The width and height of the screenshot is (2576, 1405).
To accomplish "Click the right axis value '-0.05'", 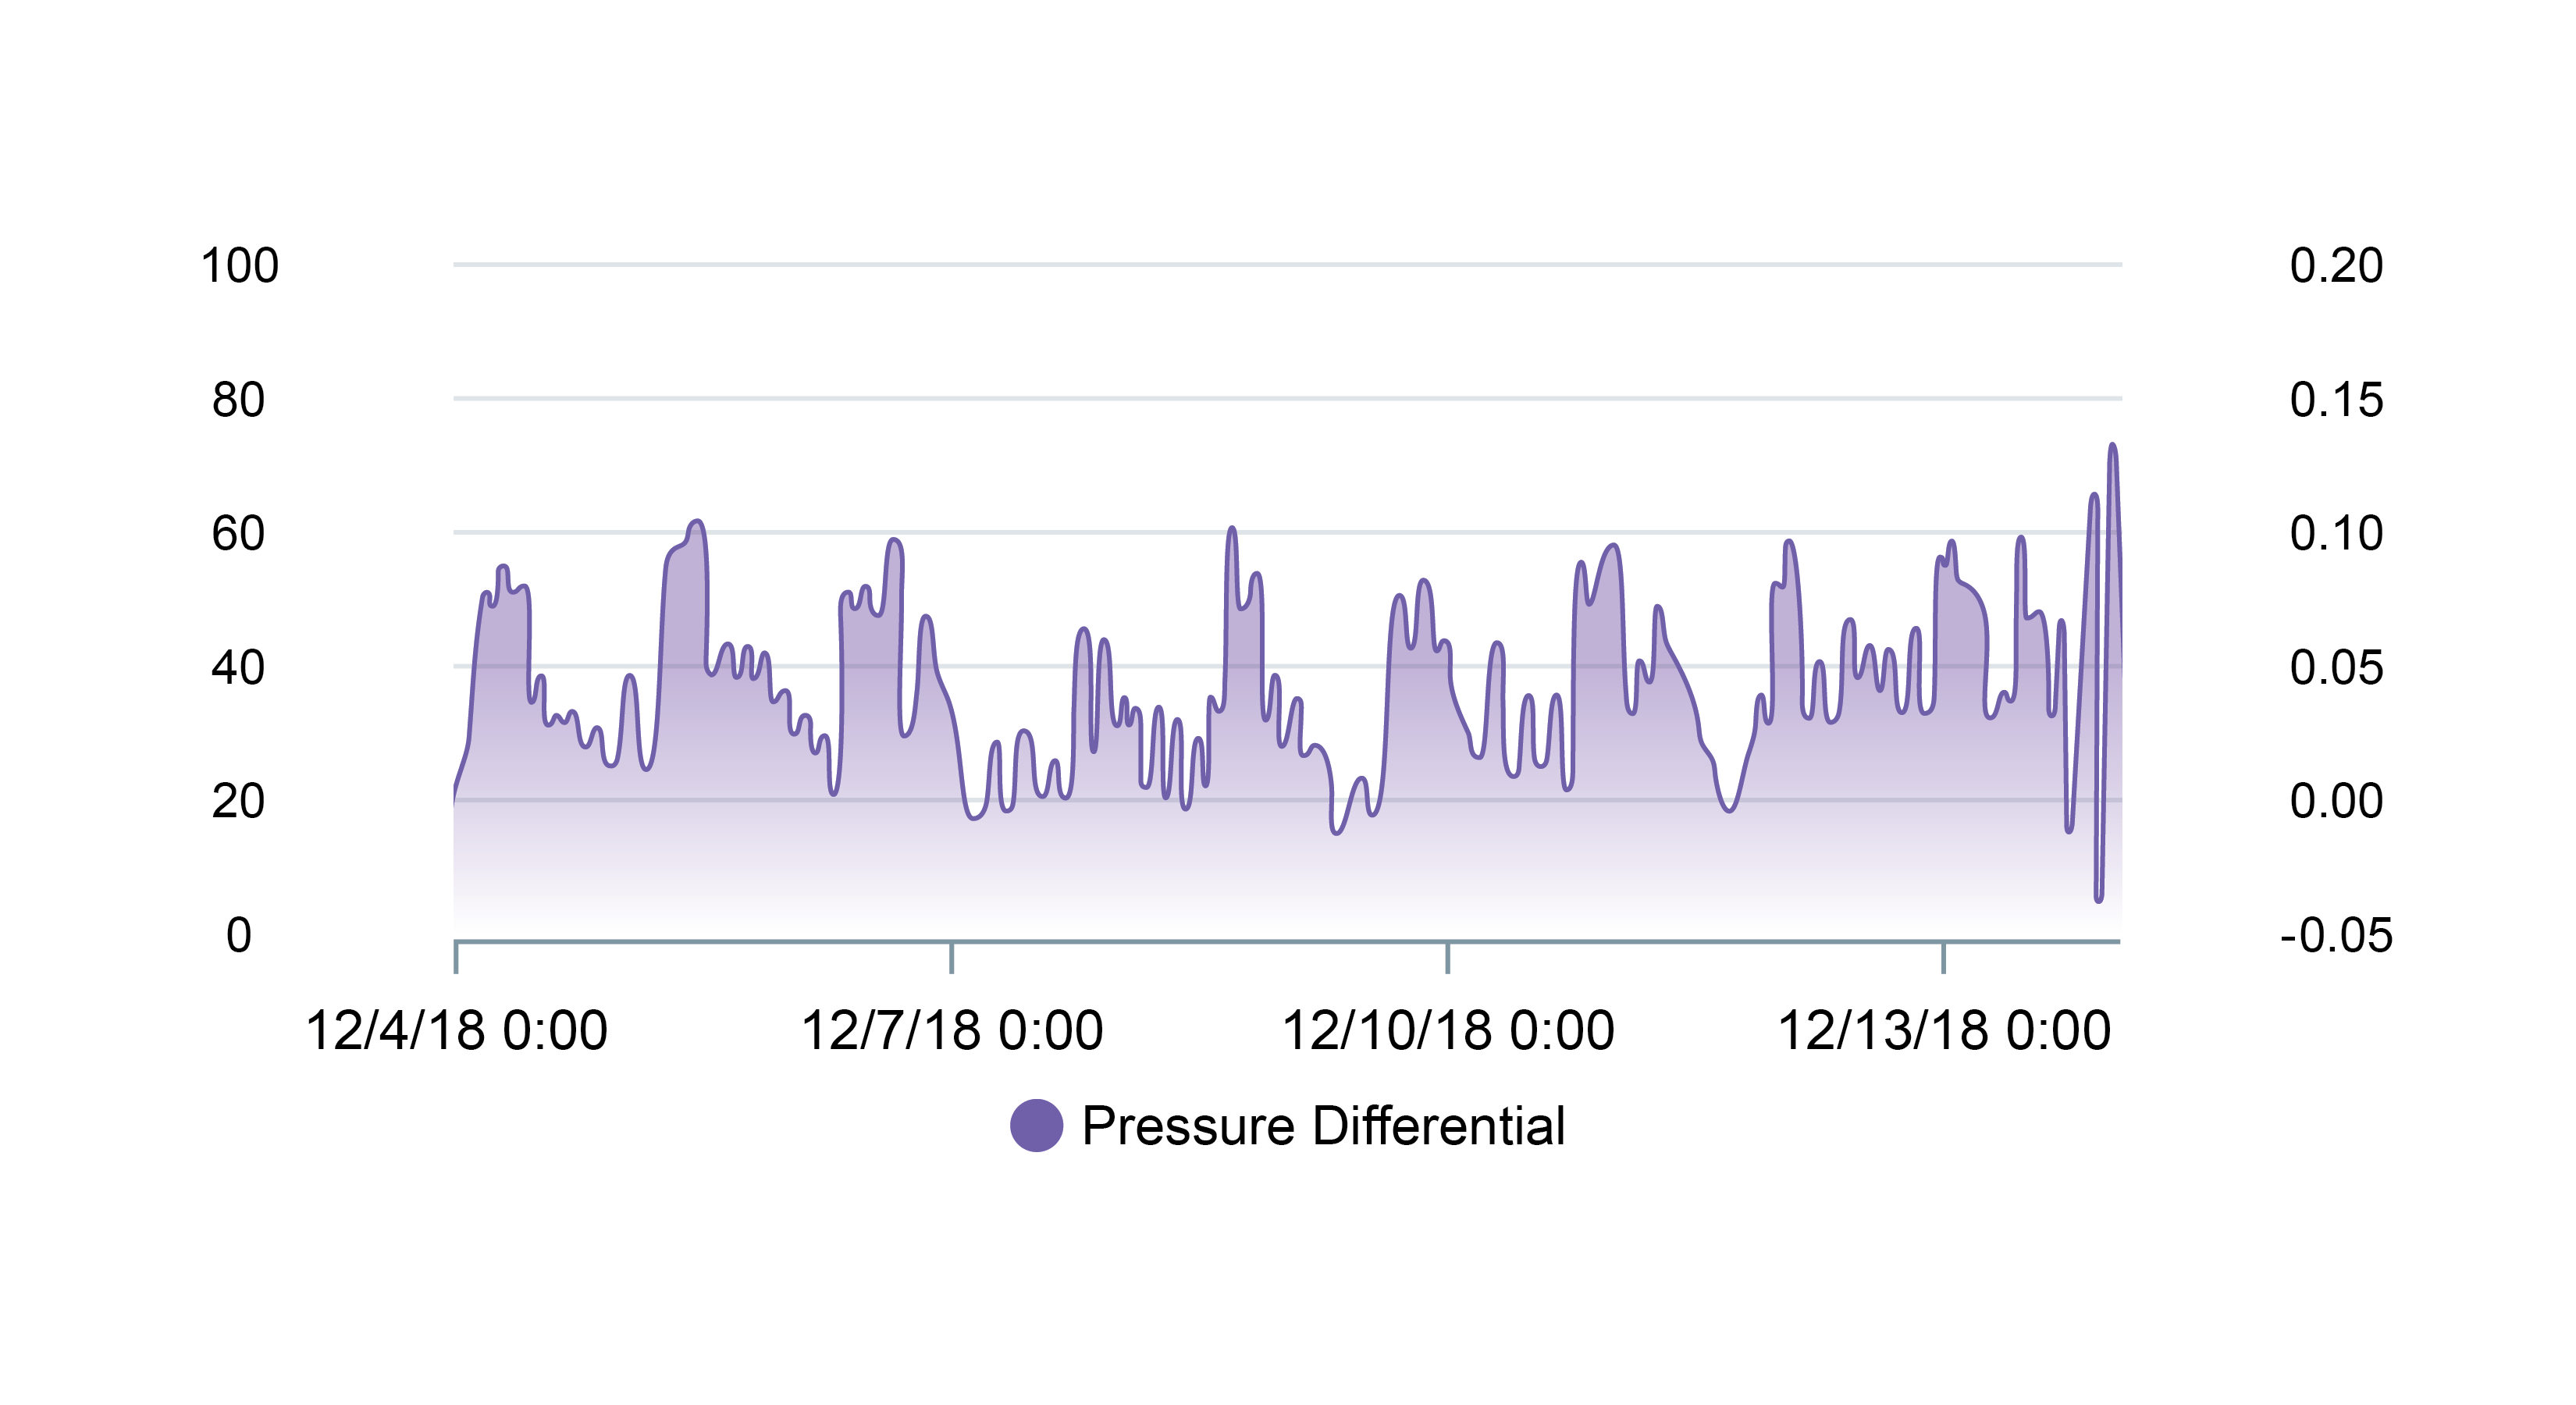I will [2336, 935].
